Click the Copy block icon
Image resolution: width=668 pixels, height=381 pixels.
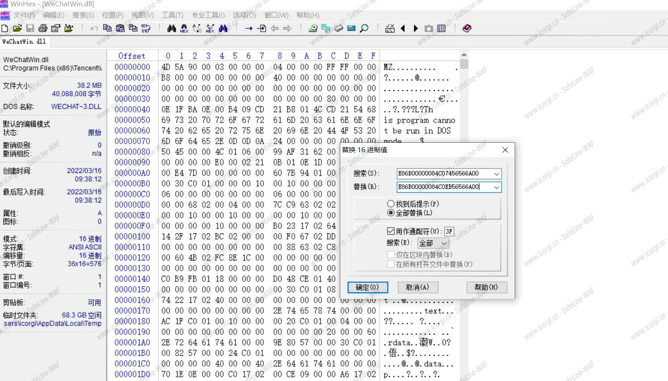pyautogui.click(x=107, y=29)
